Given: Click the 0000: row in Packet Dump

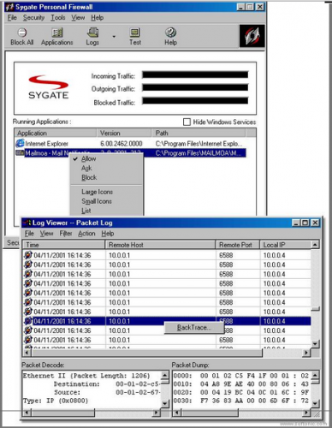Looking at the screenshot, I should click(x=241, y=376).
